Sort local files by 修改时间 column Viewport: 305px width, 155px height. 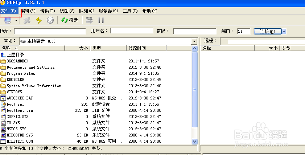point(146,48)
